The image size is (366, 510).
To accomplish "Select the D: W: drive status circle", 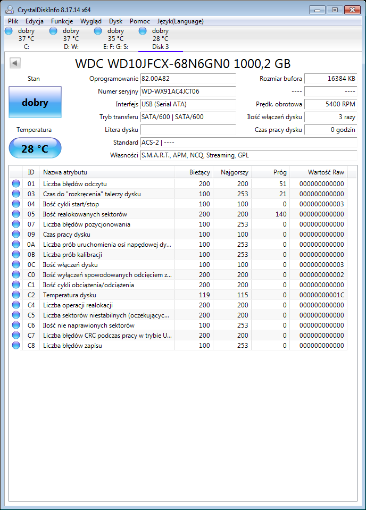I will (x=53, y=31).
